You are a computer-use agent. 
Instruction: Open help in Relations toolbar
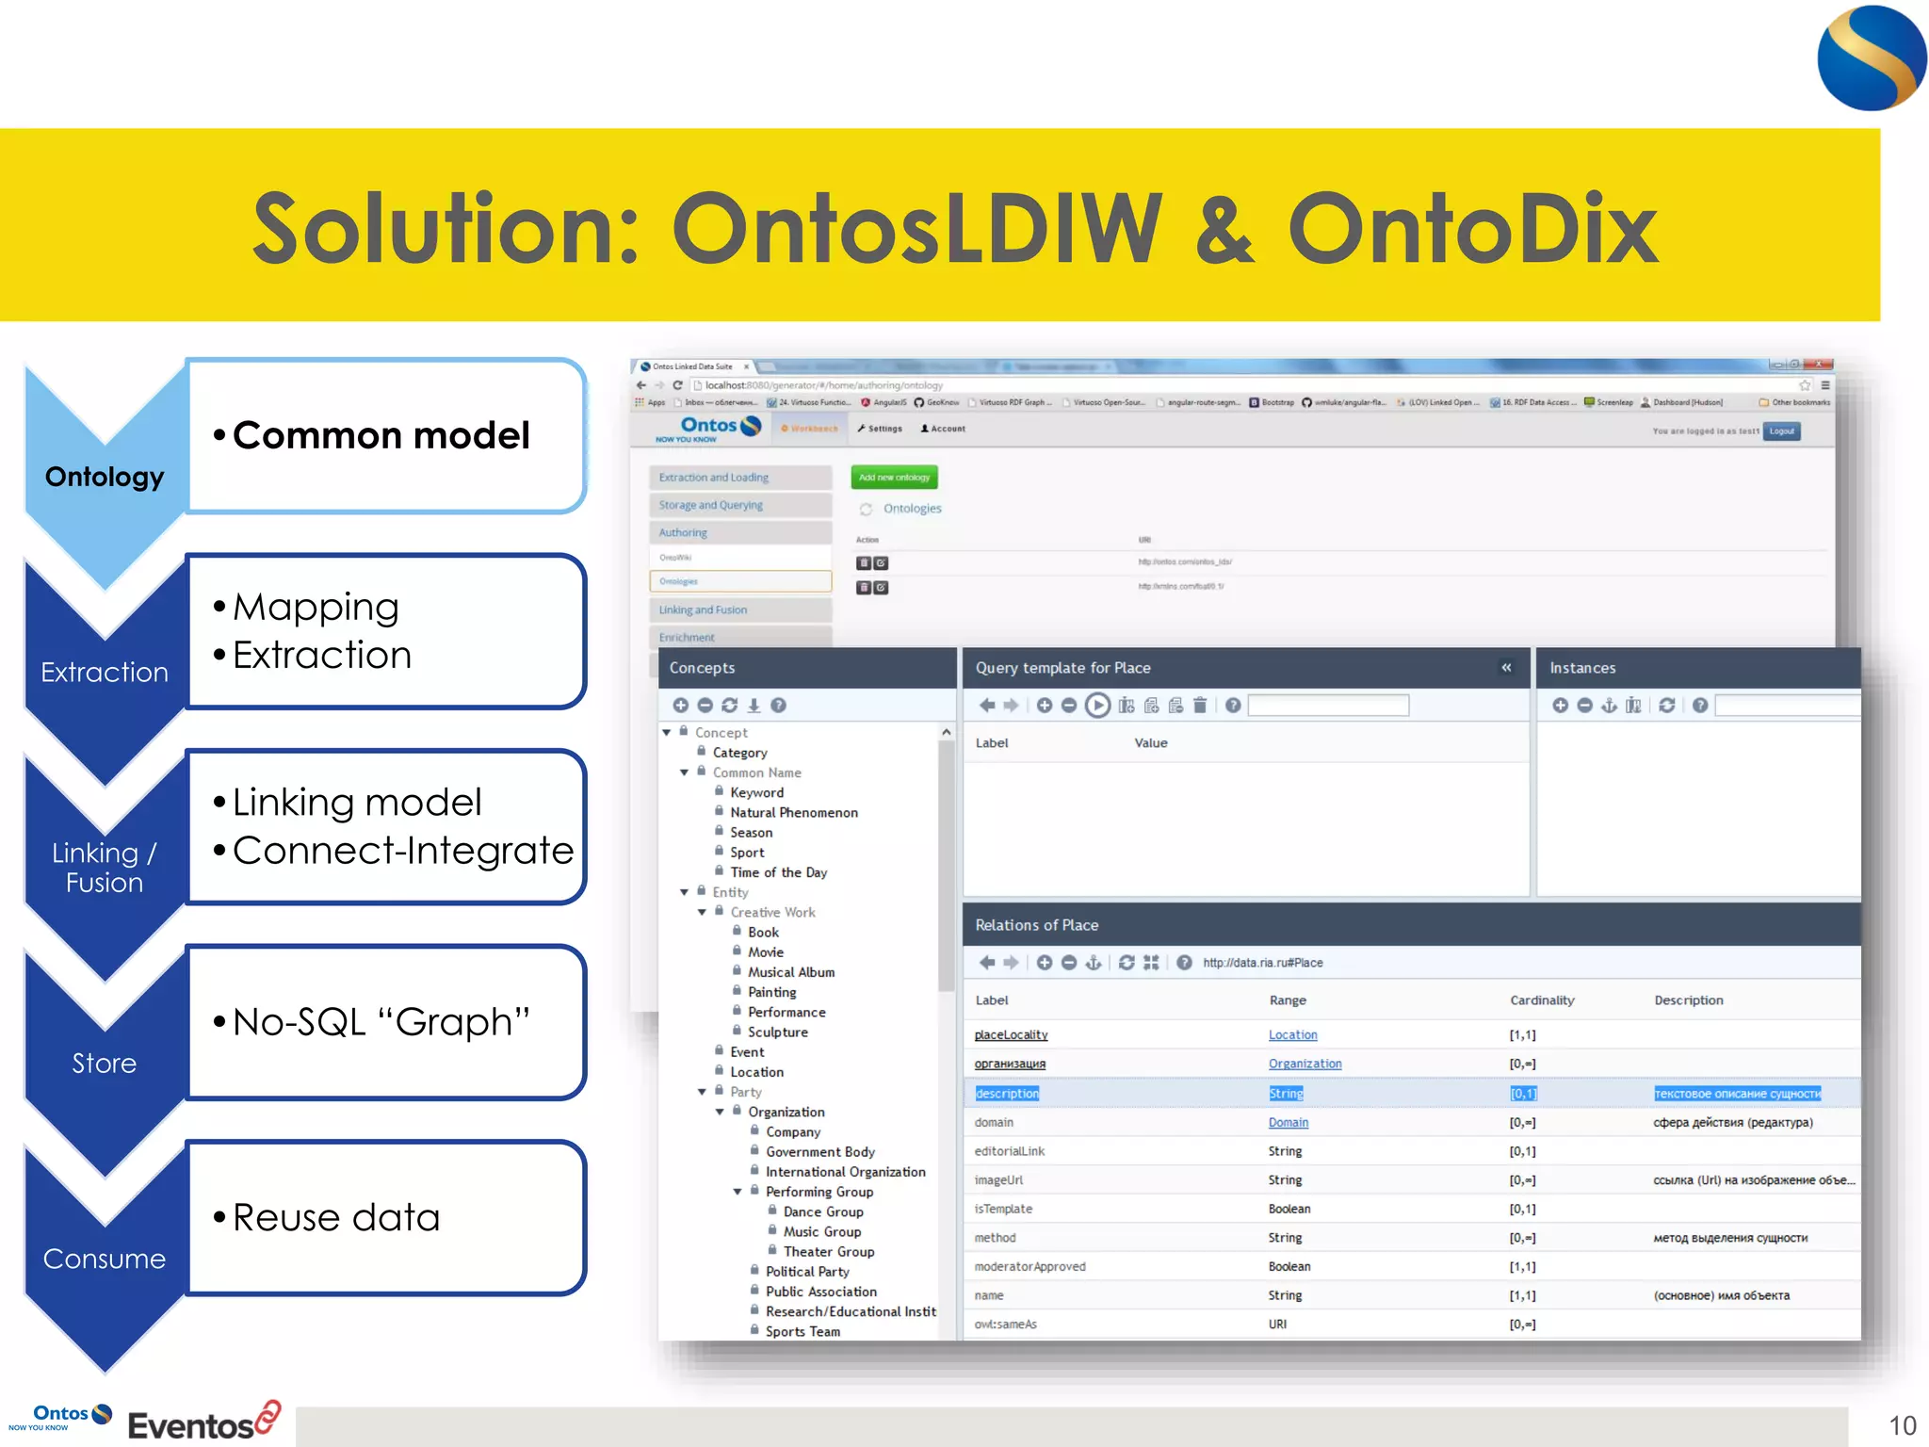(x=1184, y=962)
